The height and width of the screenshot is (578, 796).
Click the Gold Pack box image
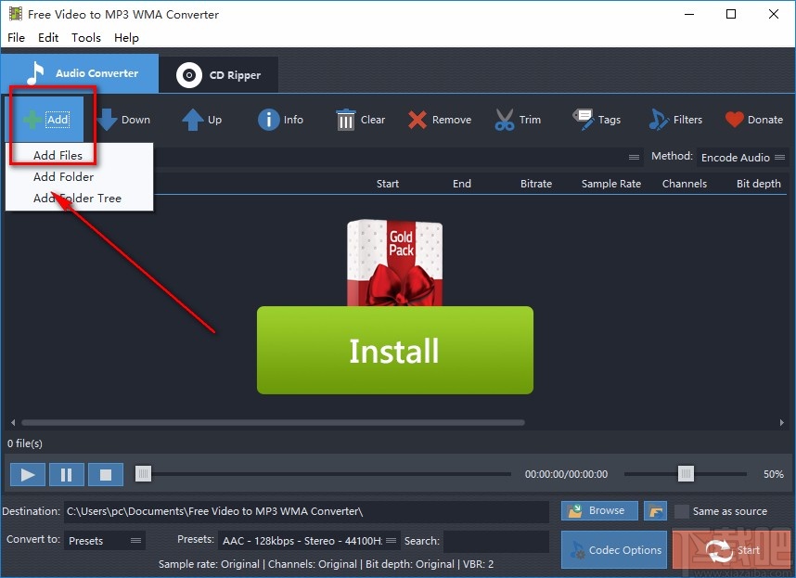pos(395,263)
